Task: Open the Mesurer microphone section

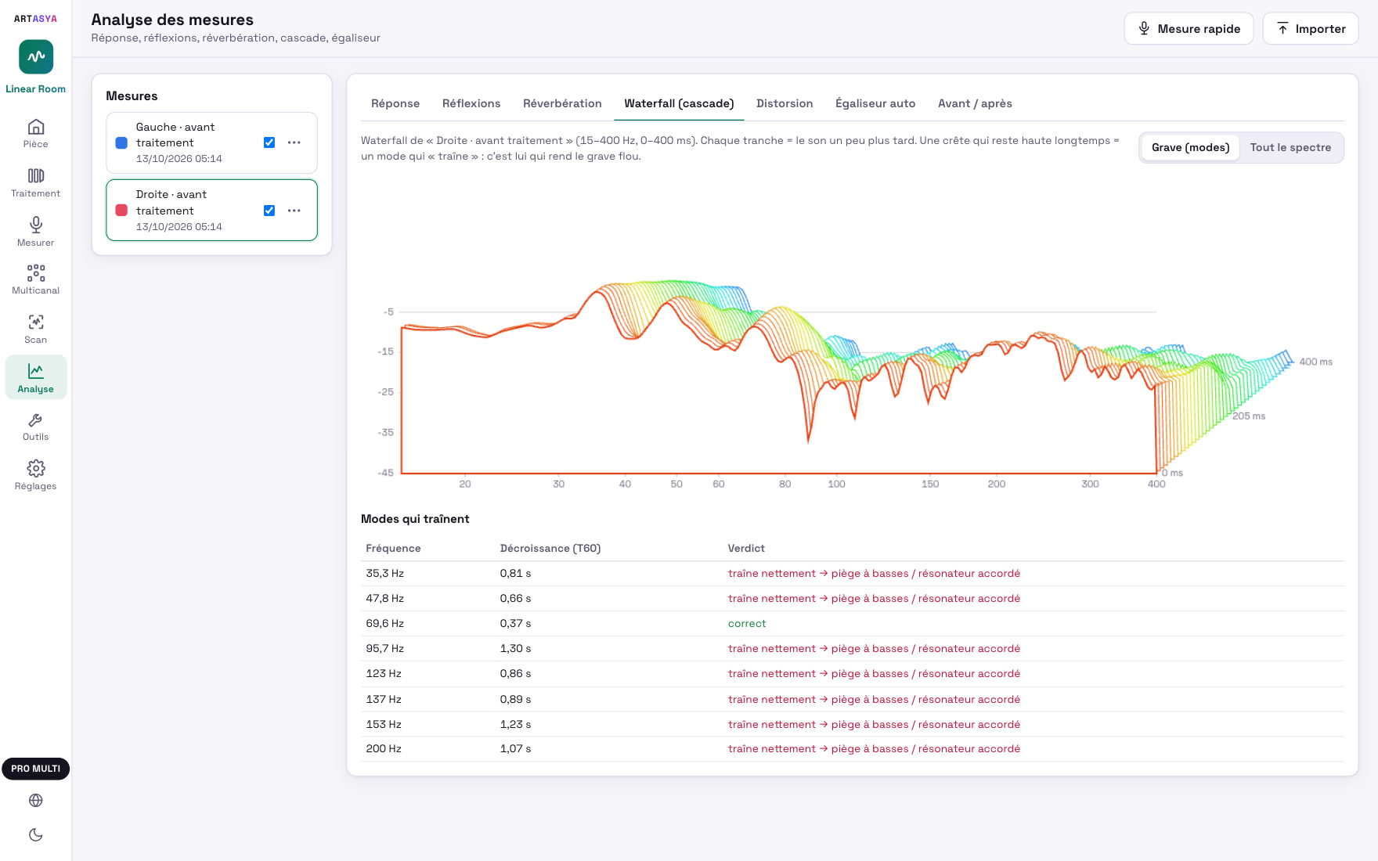Action: [x=35, y=232]
